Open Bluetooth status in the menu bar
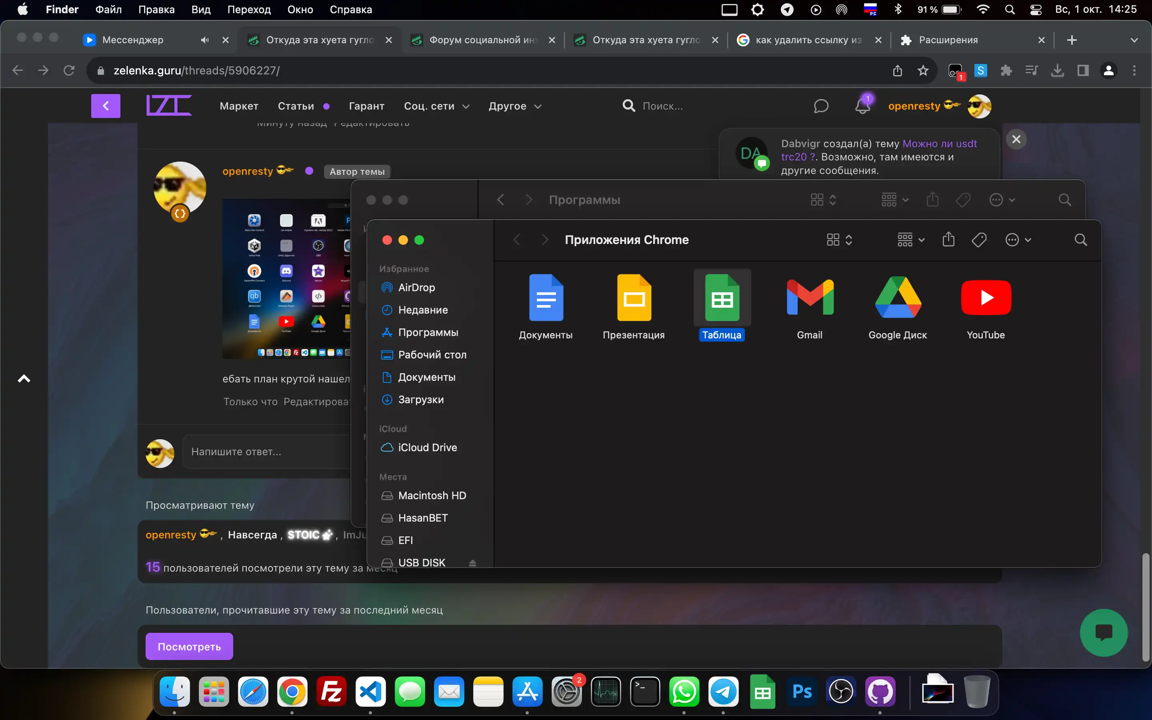 898,10
